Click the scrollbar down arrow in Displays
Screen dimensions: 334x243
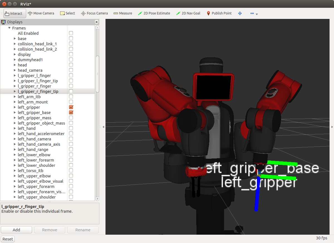tap(97, 199)
